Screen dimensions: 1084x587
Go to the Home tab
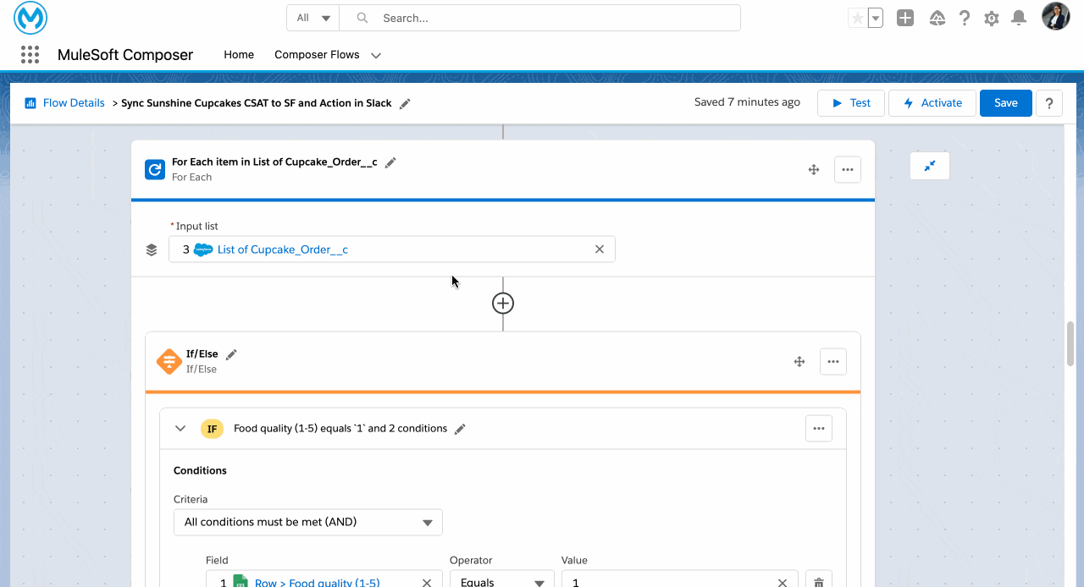[x=239, y=55]
